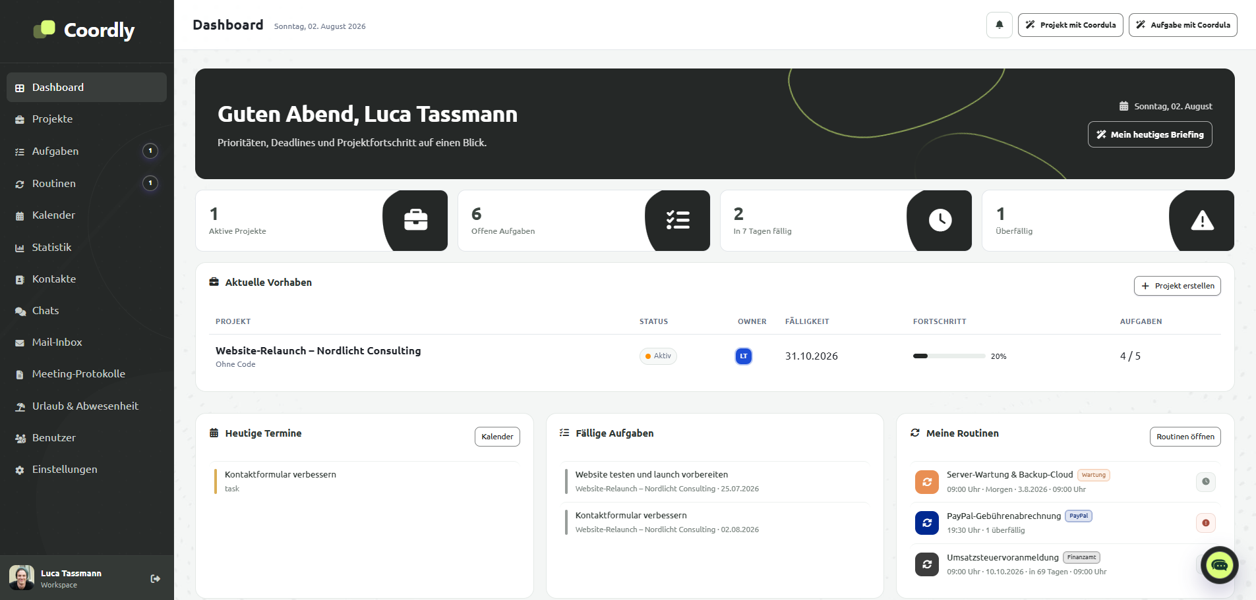
Task: Click the Benutzer people icon
Action: tap(20, 439)
